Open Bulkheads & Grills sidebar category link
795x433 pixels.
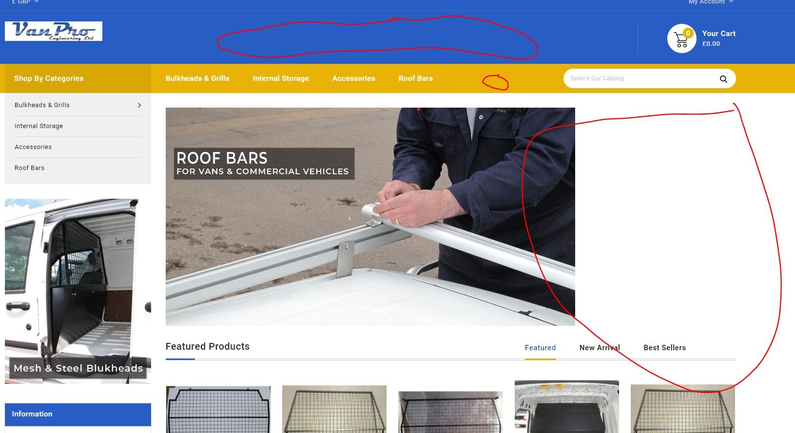click(42, 105)
